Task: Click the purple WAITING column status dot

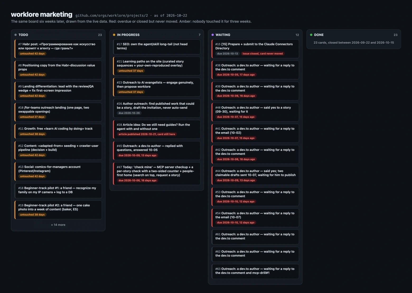Action: pyautogui.click(x=213, y=35)
